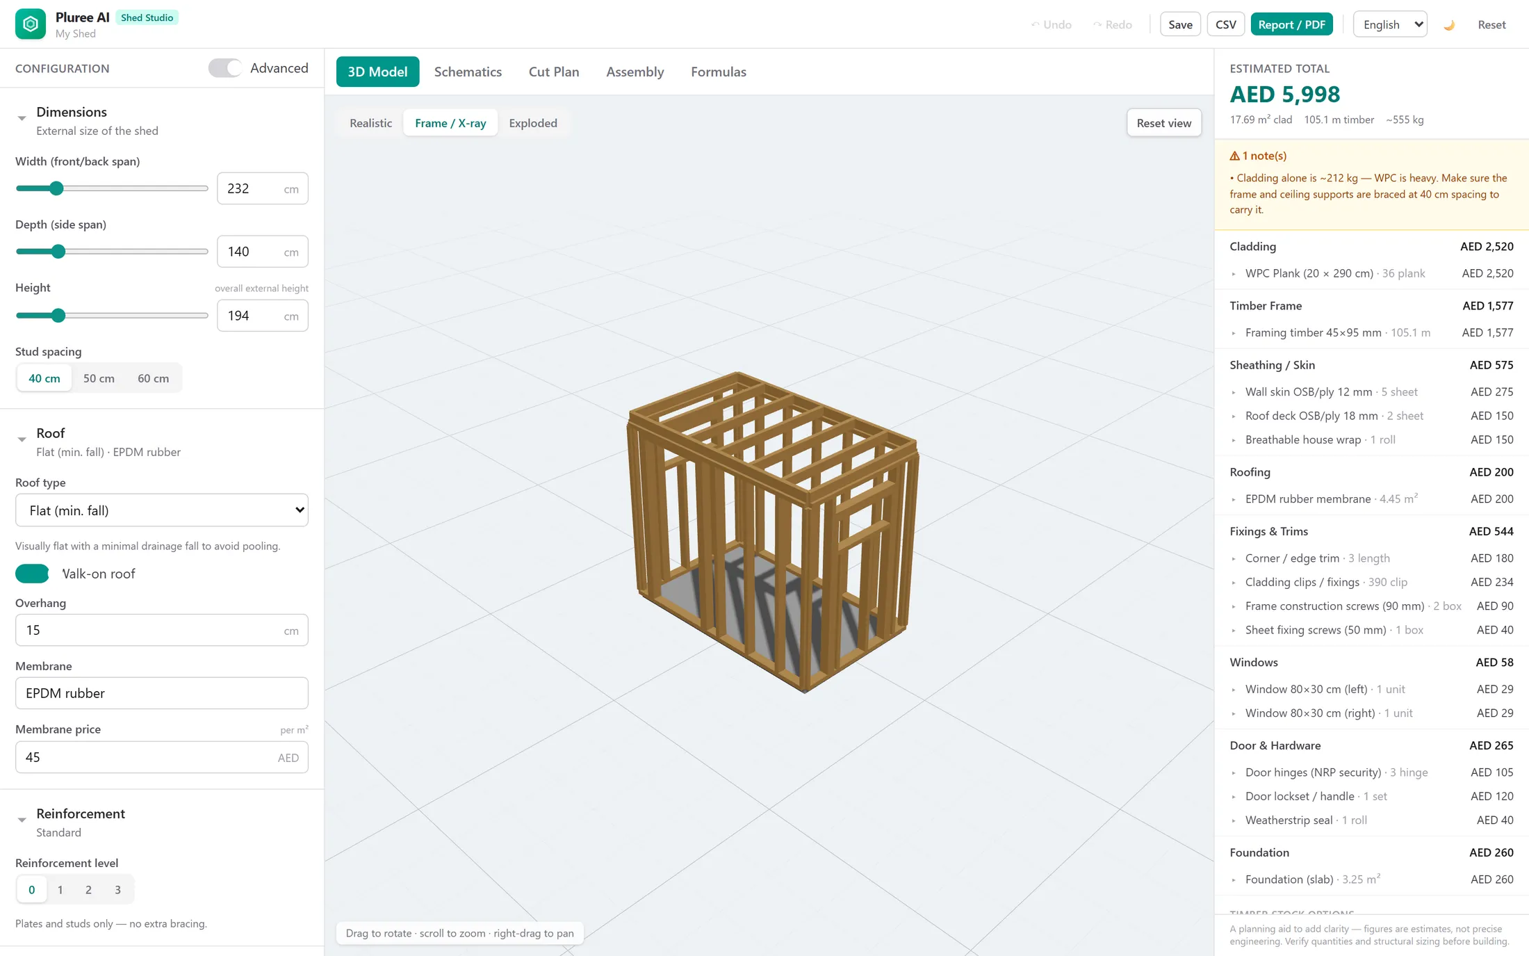Collapse the Reinforcement section
The height and width of the screenshot is (956, 1529).
coord(22,820)
